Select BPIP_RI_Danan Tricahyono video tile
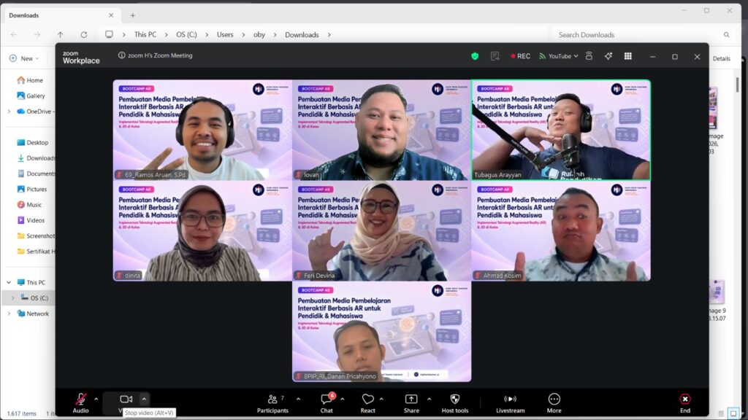 381,332
